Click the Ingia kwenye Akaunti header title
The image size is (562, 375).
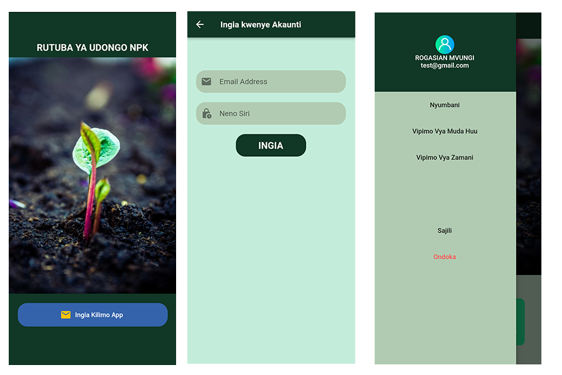(260, 24)
